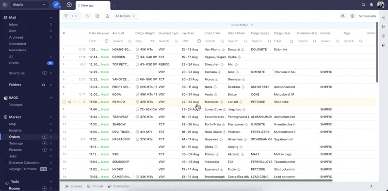The height and width of the screenshot is (191, 388).
Task: Click the sort arrows icon in toolbar
Action: 88,16
